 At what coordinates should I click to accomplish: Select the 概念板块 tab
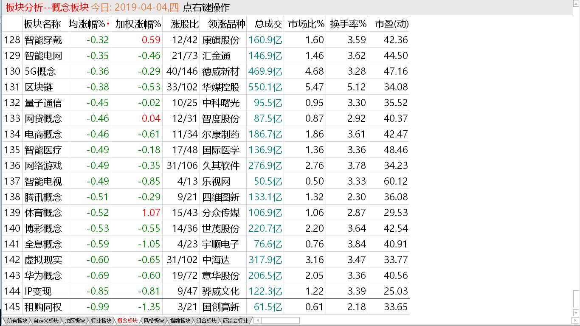tap(127, 321)
